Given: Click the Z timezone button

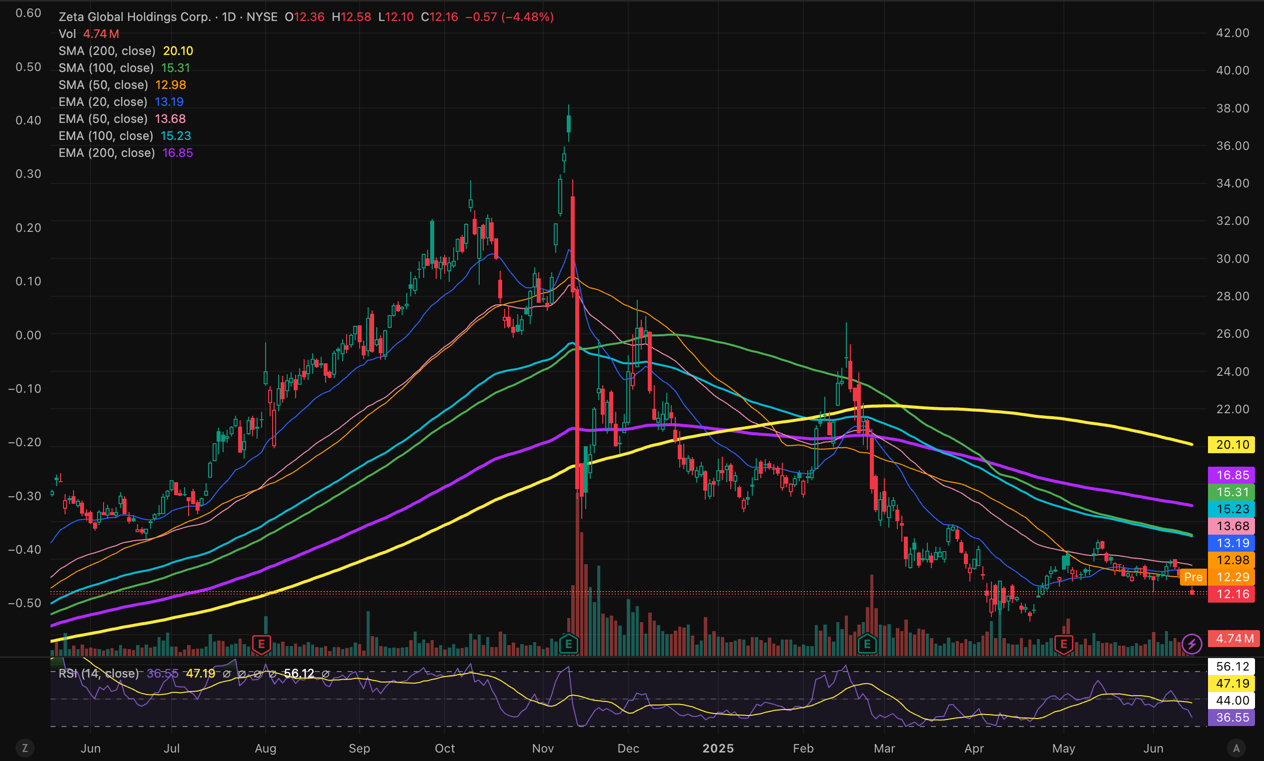Looking at the screenshot, I should point(25,748).
